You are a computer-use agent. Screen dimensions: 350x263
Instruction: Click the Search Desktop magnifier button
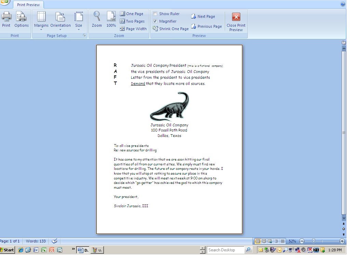(248, 250)
